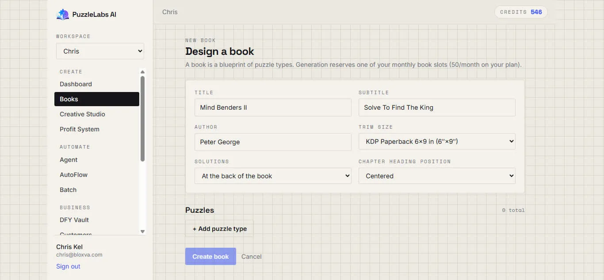
Task: Click the Chris Kel user name
Action: (x=69, y=247)
